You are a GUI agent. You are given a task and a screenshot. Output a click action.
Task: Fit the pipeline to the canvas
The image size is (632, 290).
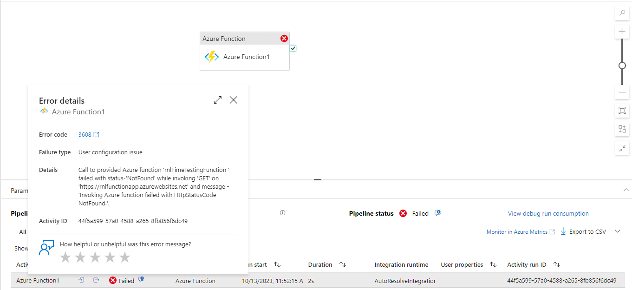pos(622,111)
